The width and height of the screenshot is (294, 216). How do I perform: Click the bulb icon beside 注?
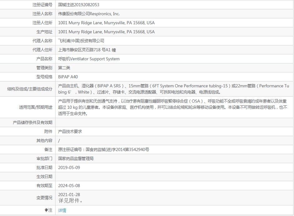pyautogui.click(x=46, y=210)
